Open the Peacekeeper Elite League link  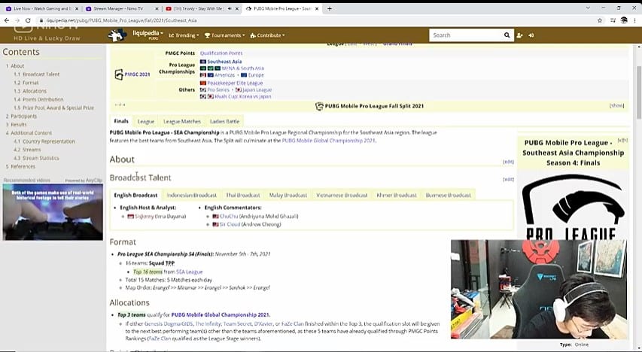235,83
